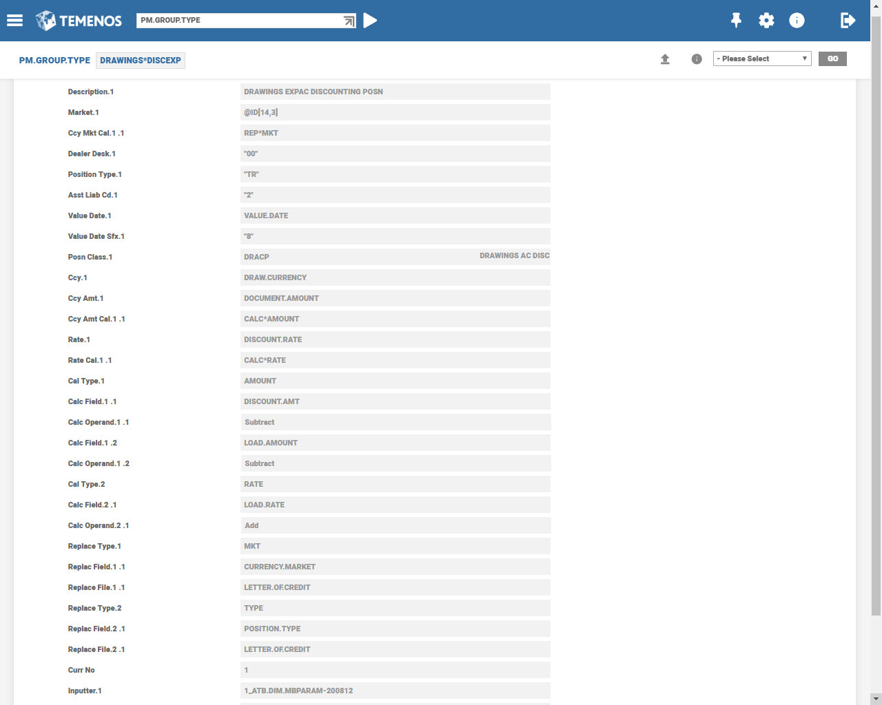Viewport: 882px width, 705px height.
Task: Click the Calc Operand.2 .1 Add value
Action: click(396, 525)
